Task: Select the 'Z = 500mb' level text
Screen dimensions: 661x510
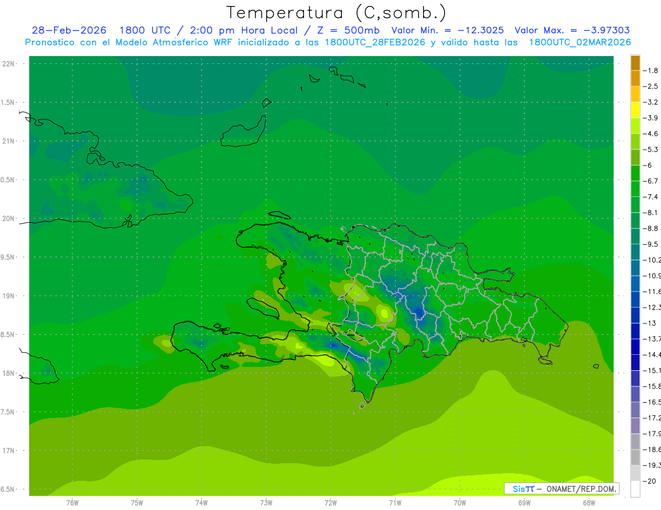Action: 349,30
